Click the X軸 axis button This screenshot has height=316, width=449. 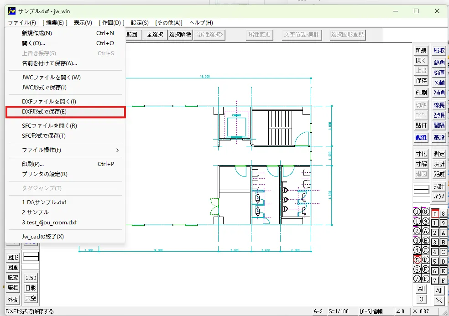coord(439,83)
